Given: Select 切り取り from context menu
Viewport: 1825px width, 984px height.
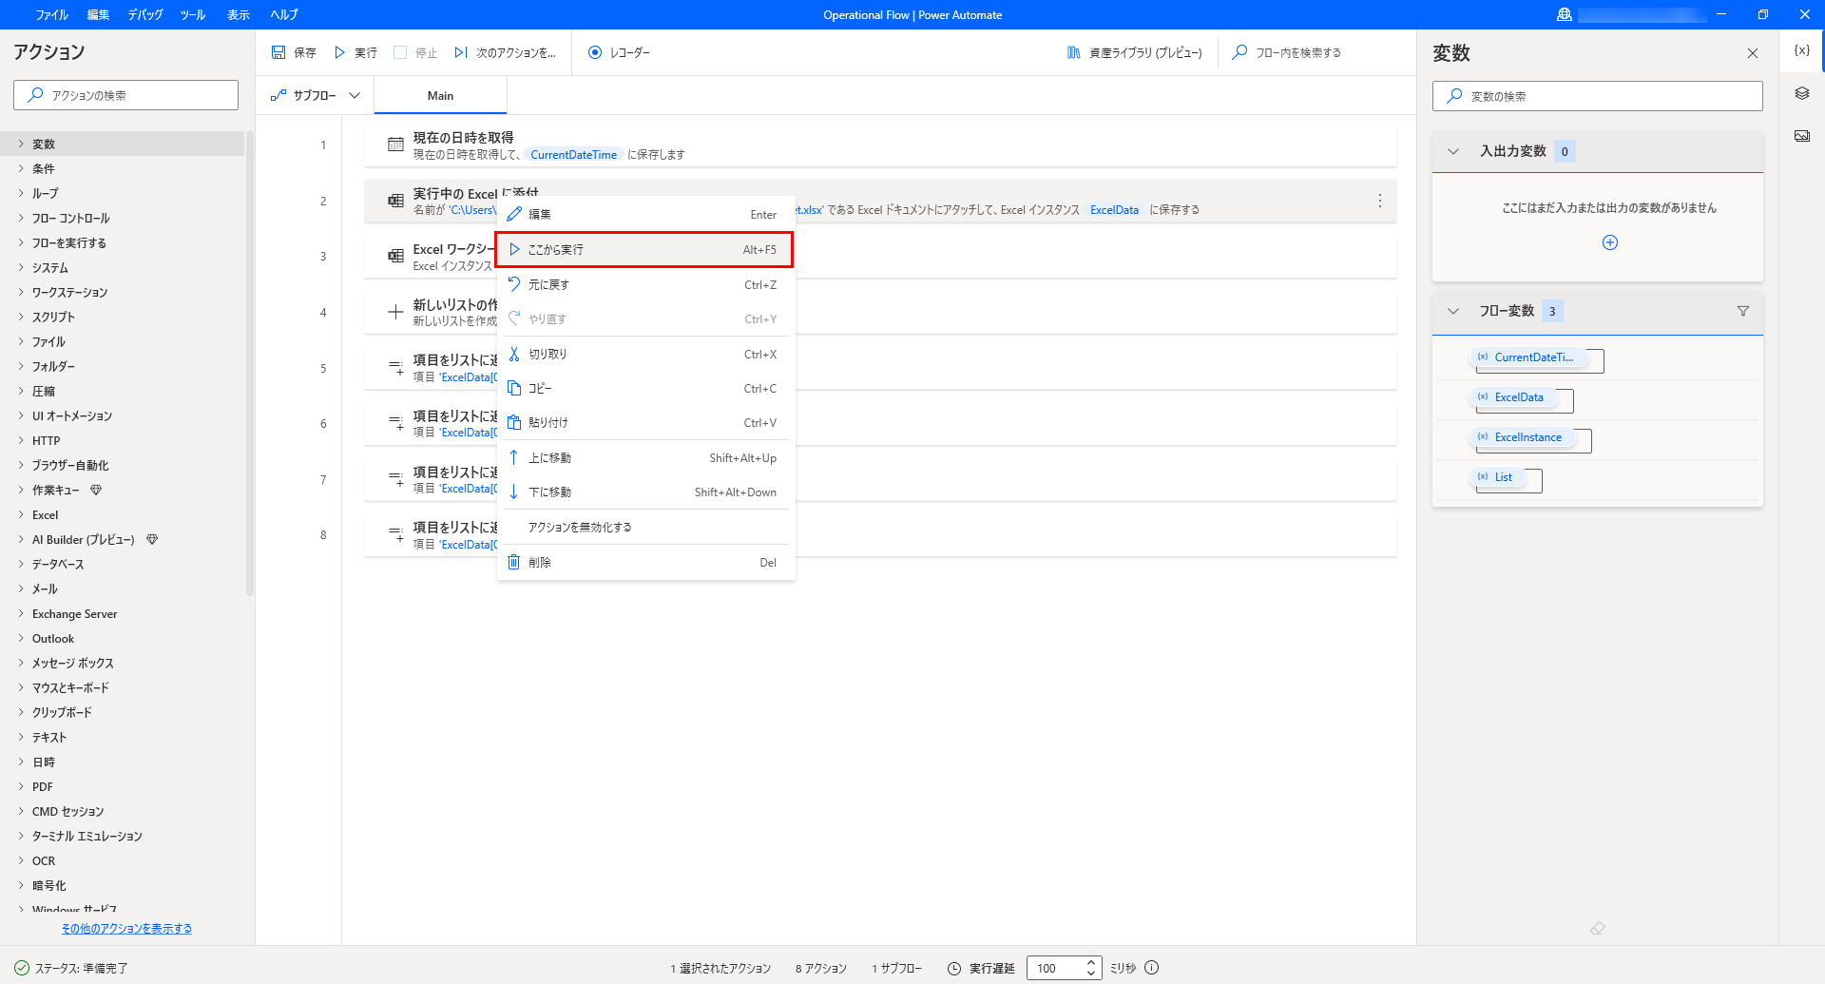Looking at the screenshot, I should point(646,354).
